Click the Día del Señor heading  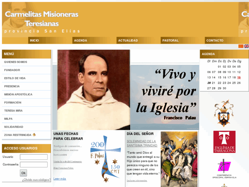click(x=140, y=134)
